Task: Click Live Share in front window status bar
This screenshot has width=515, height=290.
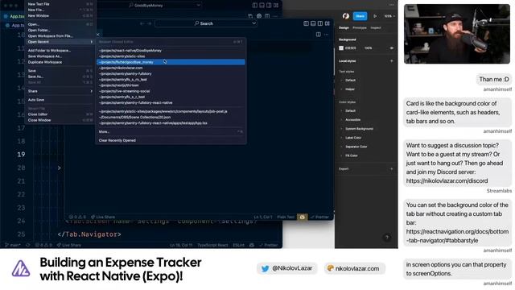Action: (103, 217)
